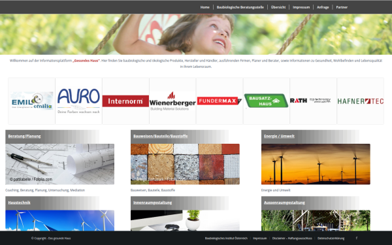Open the Bauweisen/Bauteile/Baustoffe heading link
Image resolution: width=392 pixels, height=245 pixels.
click(x=160, y=137)
